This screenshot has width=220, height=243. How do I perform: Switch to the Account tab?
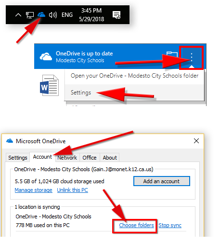pos(42,157)
